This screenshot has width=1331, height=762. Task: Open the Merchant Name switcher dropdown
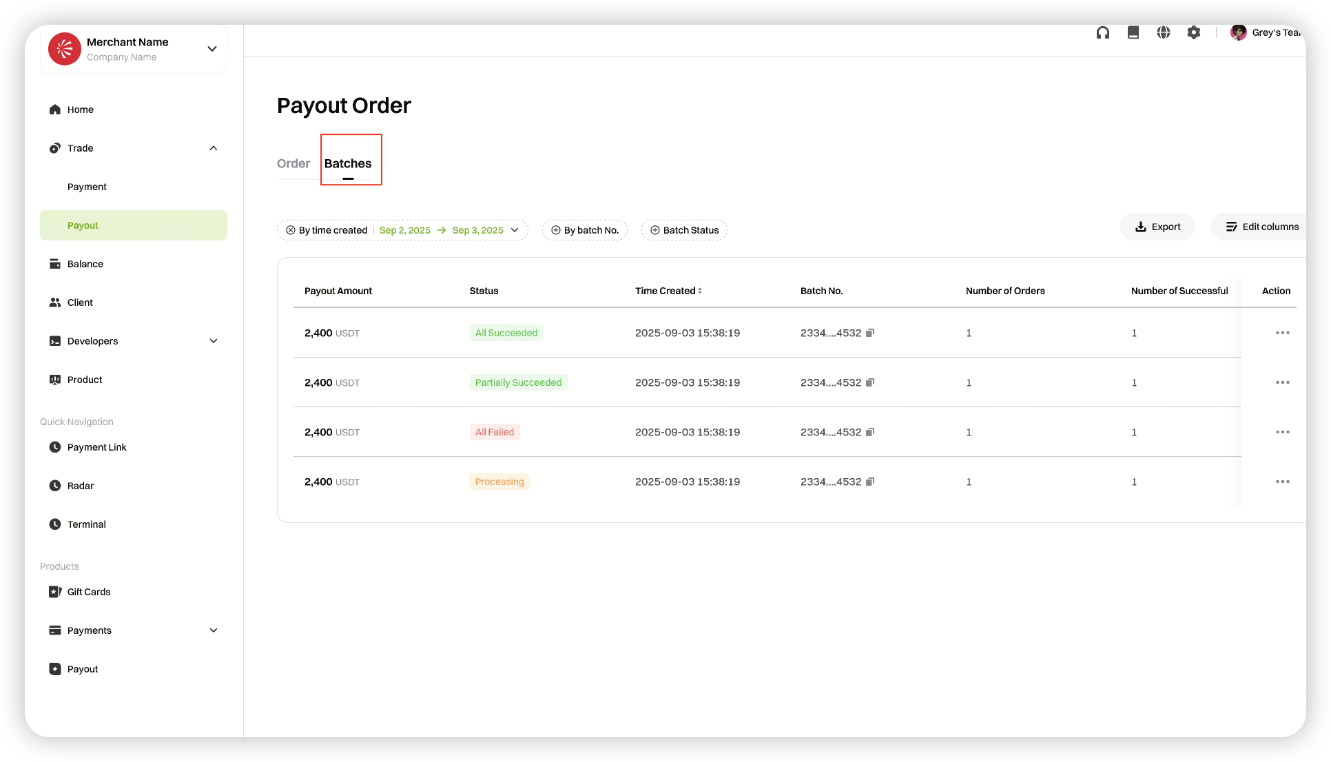click(x=212, y=49)
